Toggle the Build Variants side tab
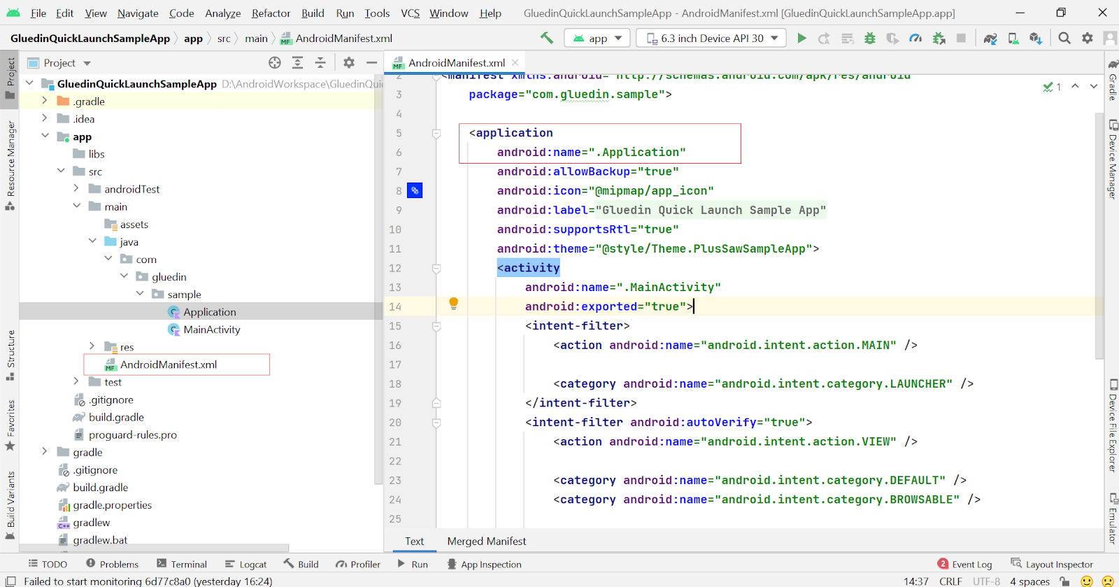This screenshot has width=1119, height=587. click(10, 505)
